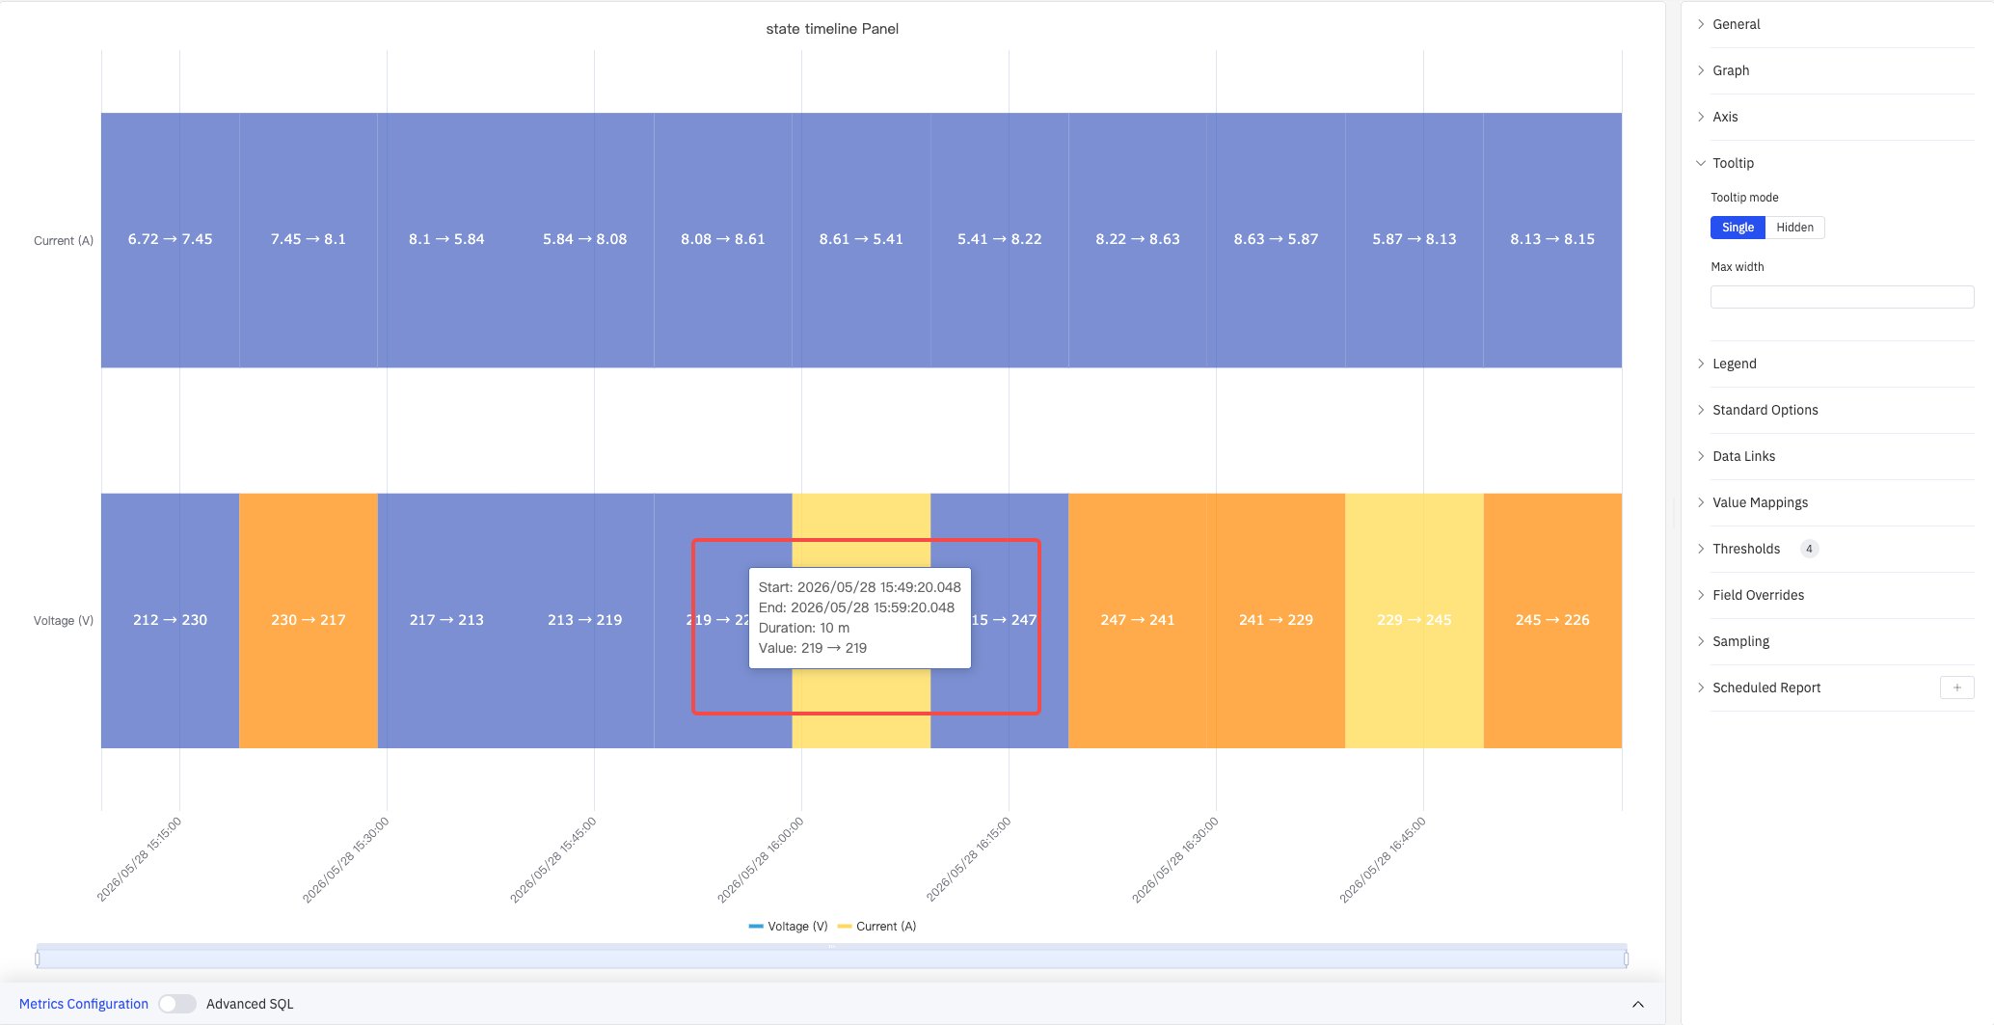Click Voltage segment 217 → 213

point(446,620)
